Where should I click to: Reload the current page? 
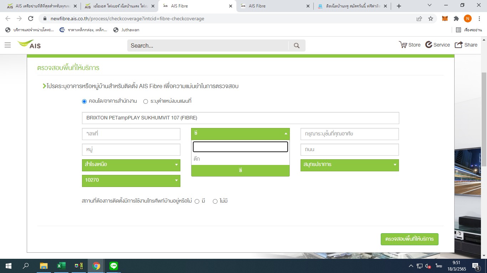click(31, 18)
